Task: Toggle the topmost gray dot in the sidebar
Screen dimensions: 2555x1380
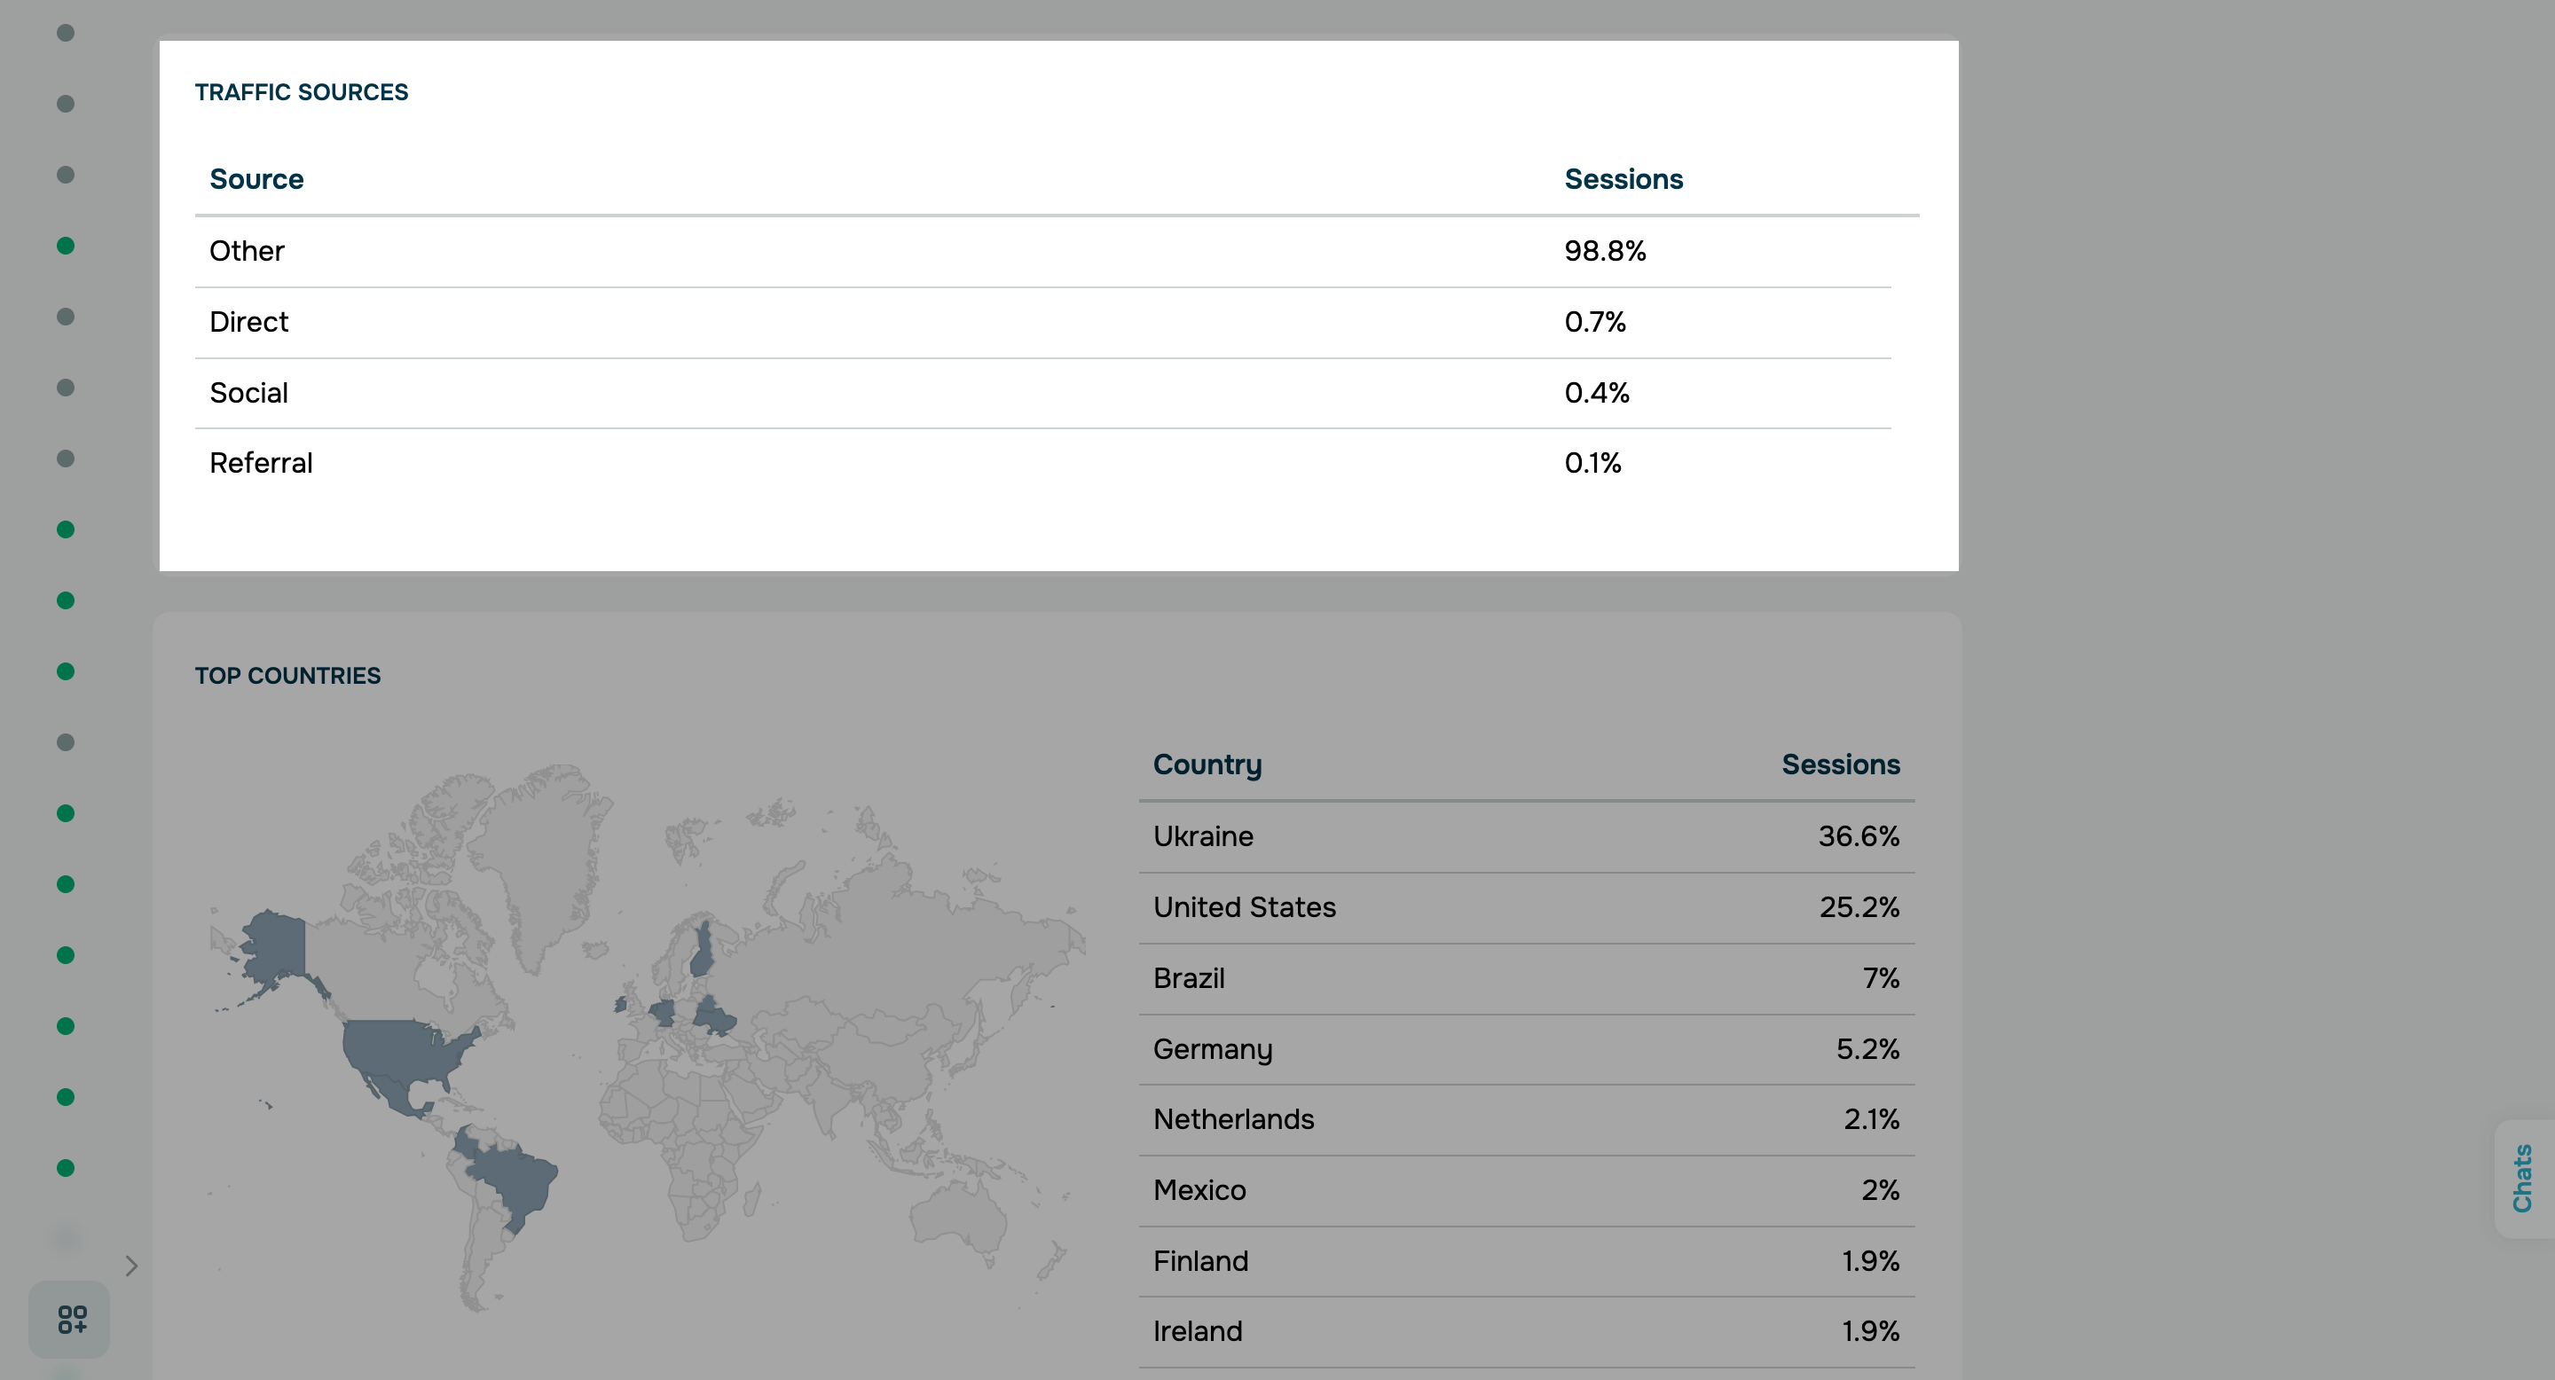Action: (67, 31)
